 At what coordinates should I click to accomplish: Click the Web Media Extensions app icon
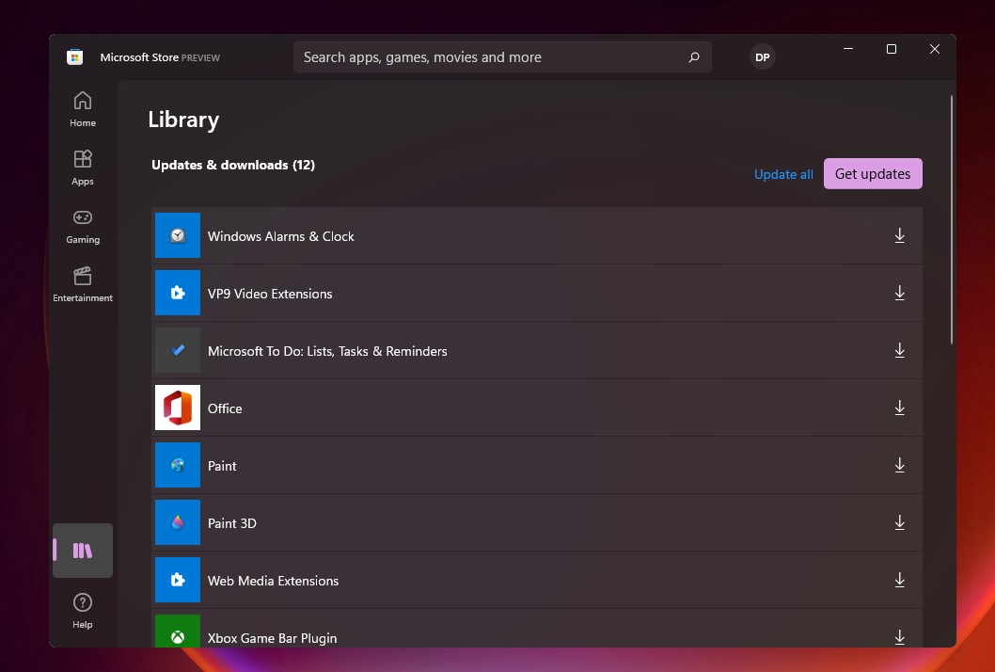(178, 580)
